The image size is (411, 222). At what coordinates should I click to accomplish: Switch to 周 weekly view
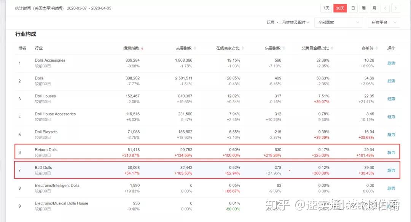point(363,8)
